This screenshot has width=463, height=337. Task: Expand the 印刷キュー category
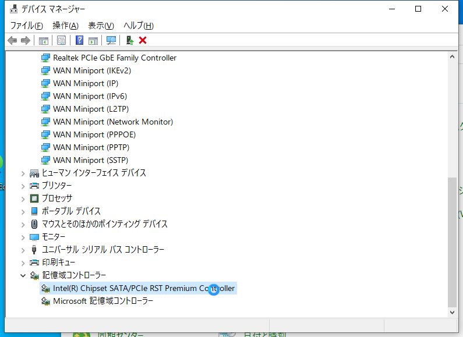(23, 263)
